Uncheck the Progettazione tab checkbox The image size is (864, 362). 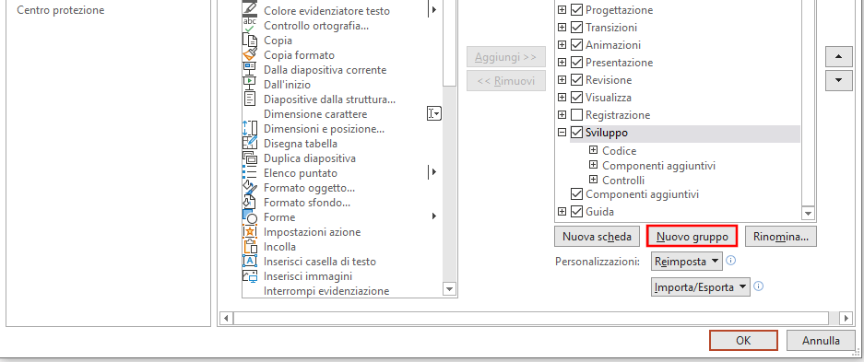(x=577, y=10)
